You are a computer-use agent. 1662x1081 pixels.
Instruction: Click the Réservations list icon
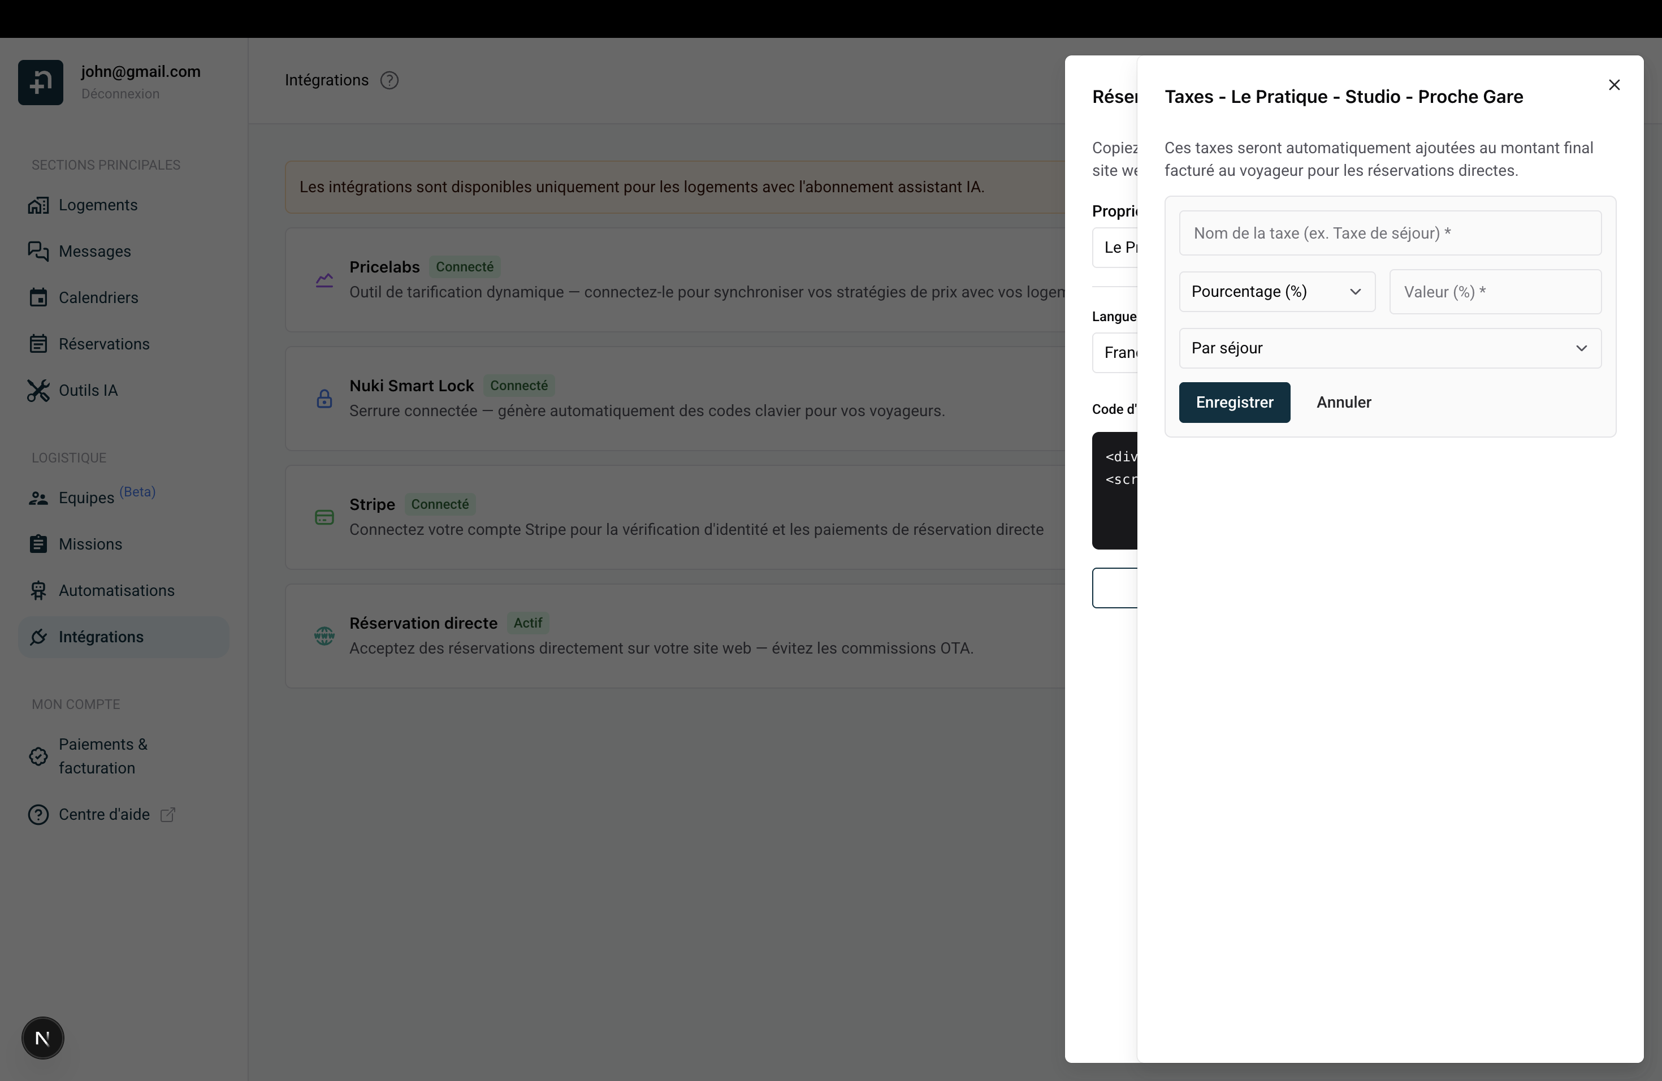(x=38, y=344)
